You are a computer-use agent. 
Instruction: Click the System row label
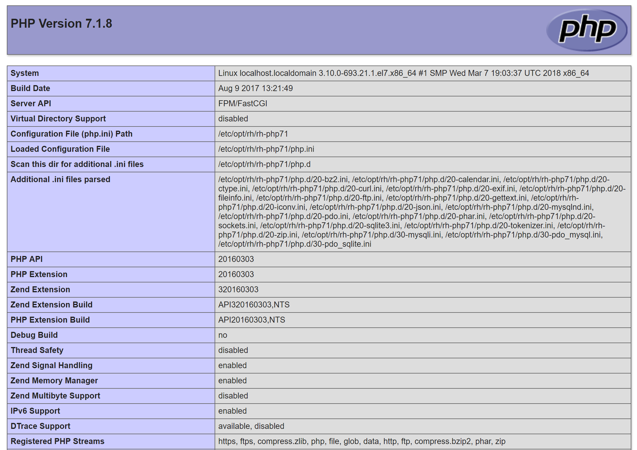(25, 73)
